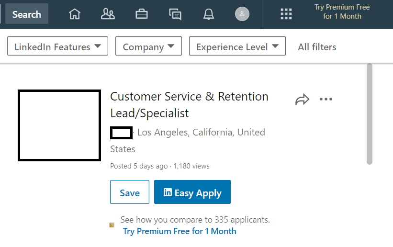Open the Work apps grid icon
Viewport: 393px width, 247px height.
[x=286, y=14]
